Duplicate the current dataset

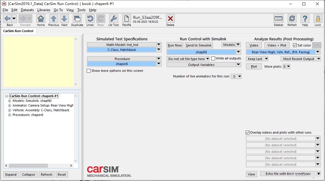pos(77,19)
